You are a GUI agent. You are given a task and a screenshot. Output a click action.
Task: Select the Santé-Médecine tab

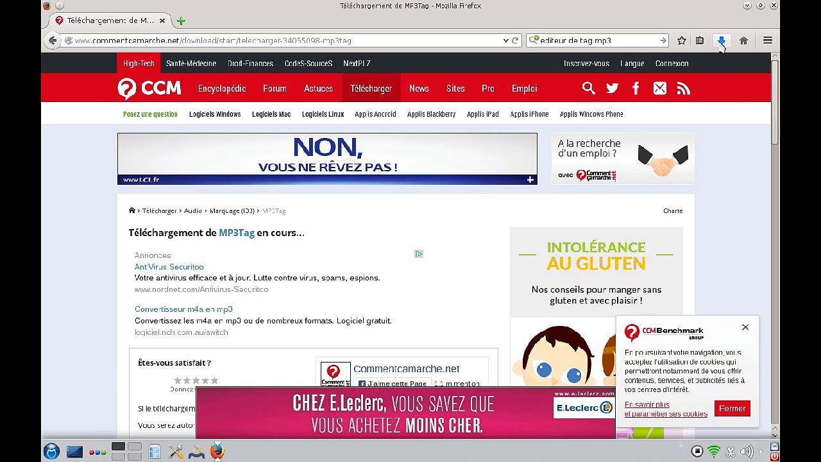(x=191, y=64)
